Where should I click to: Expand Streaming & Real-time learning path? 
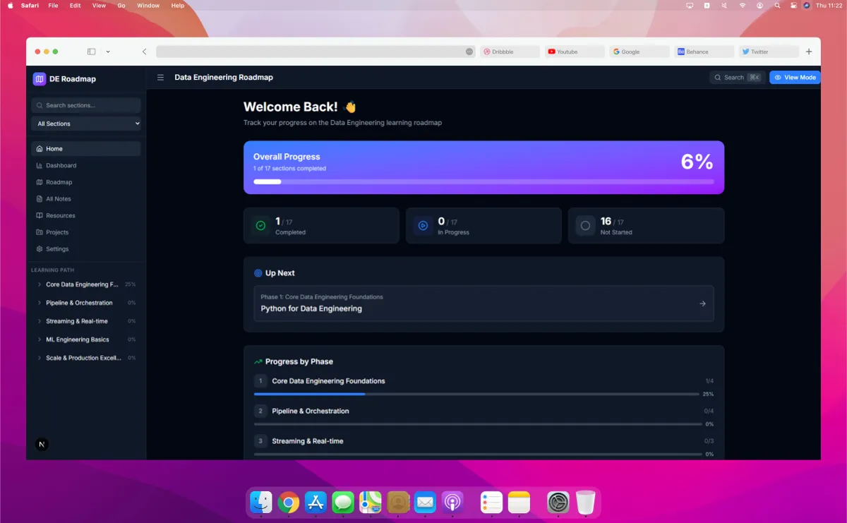pyautogui.click(x=76, y=321)
